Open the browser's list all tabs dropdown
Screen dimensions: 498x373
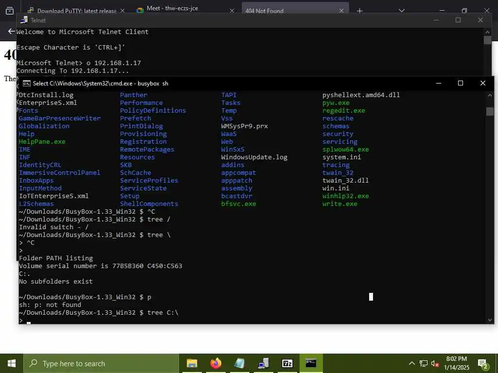click(401, 11)
